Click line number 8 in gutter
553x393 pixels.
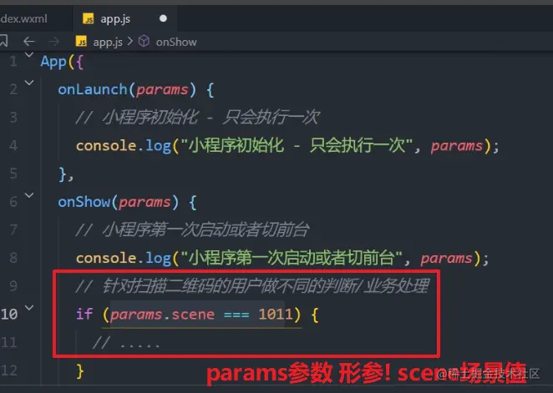pyautogui.click(x=13, y=258)
